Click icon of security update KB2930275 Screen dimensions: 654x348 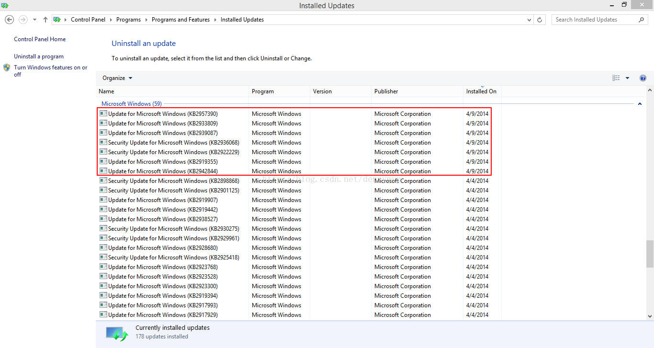(103, 228)
